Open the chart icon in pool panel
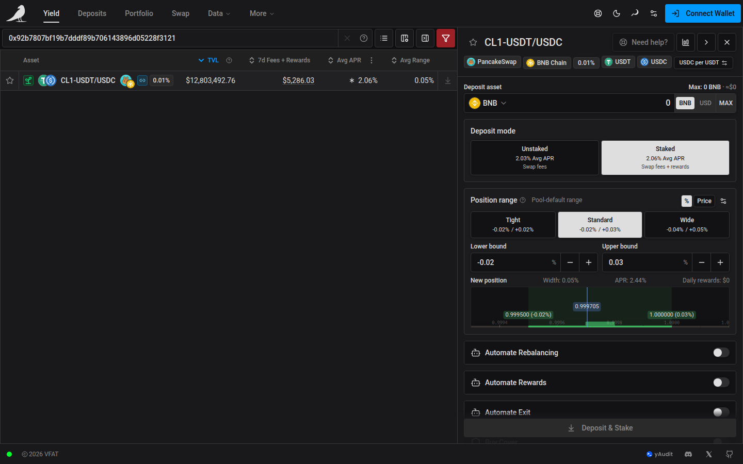This screenshot has width=743, height=464. click(686, 42)
